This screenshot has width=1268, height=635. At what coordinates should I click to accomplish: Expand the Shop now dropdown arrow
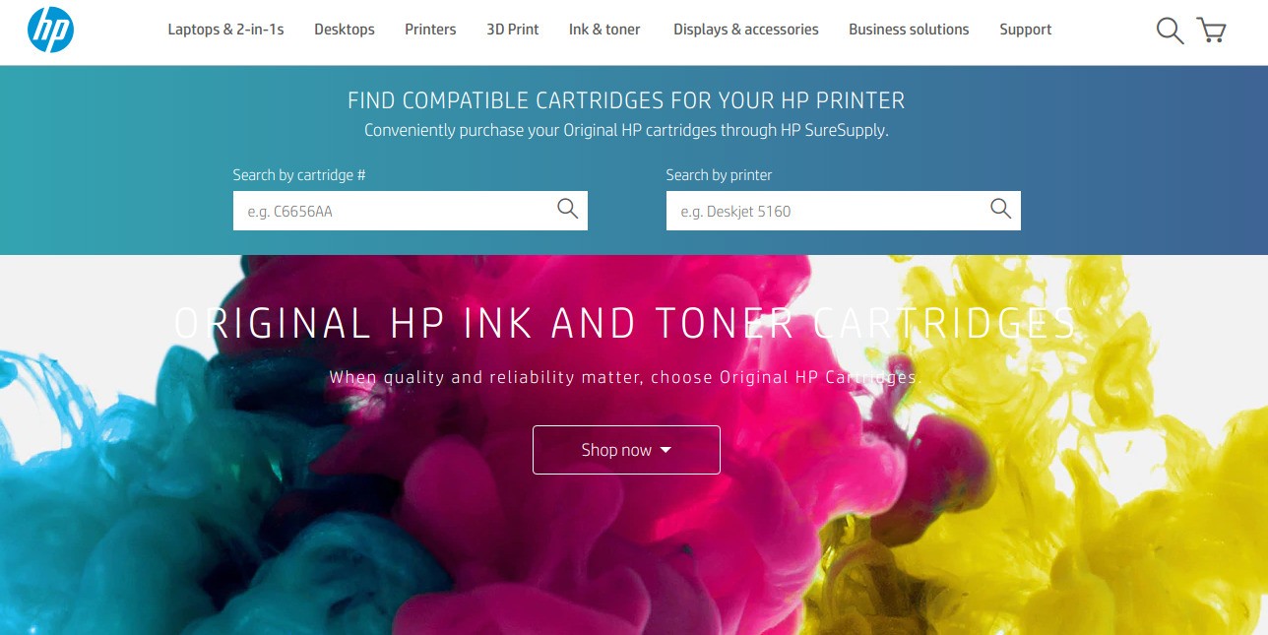pyautogui.click(x=666, y=450)
